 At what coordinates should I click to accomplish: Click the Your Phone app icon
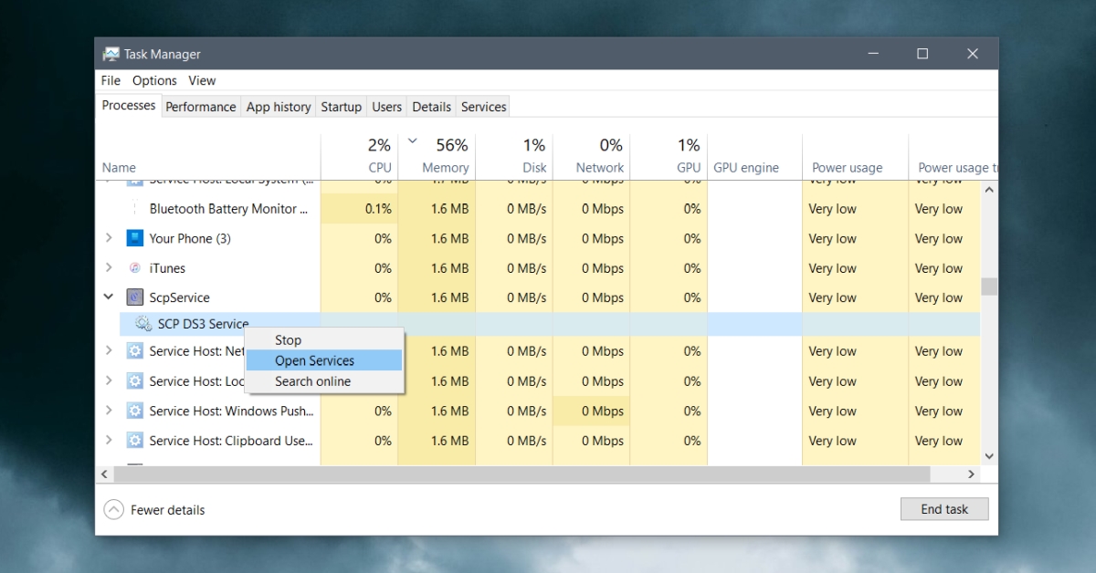[135, 238]
